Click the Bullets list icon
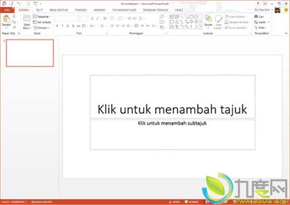This screenshot has width=290, height=205. click(x=113, y=18)
